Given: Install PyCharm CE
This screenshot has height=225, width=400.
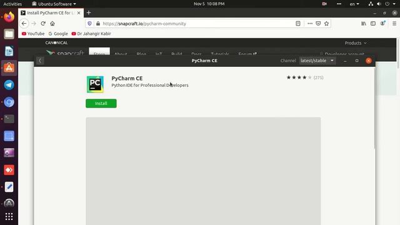Looking at the screenshot, I should (101, 103).
